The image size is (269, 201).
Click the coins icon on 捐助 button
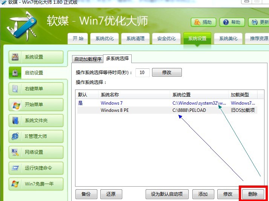pos(197,22)
